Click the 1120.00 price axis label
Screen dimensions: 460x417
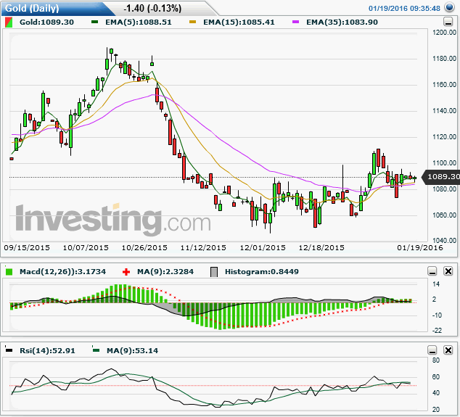[x=445, y=136]
